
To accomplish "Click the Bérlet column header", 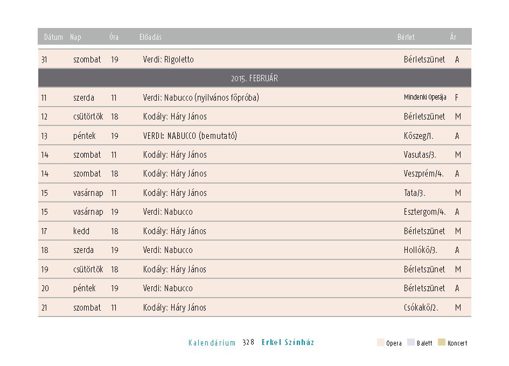I will click(406, 37).
